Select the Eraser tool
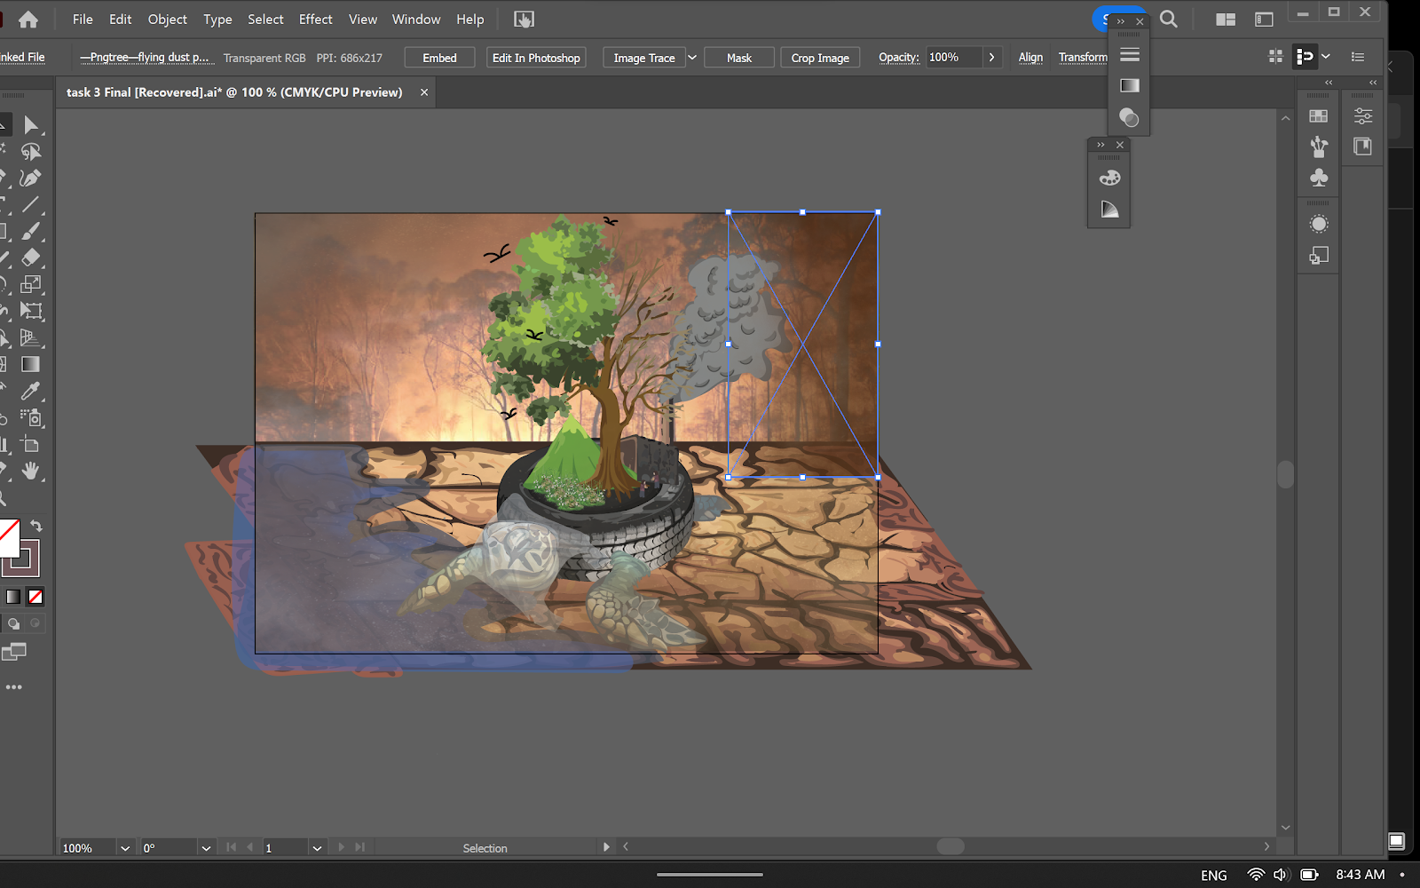 (31, 258)
